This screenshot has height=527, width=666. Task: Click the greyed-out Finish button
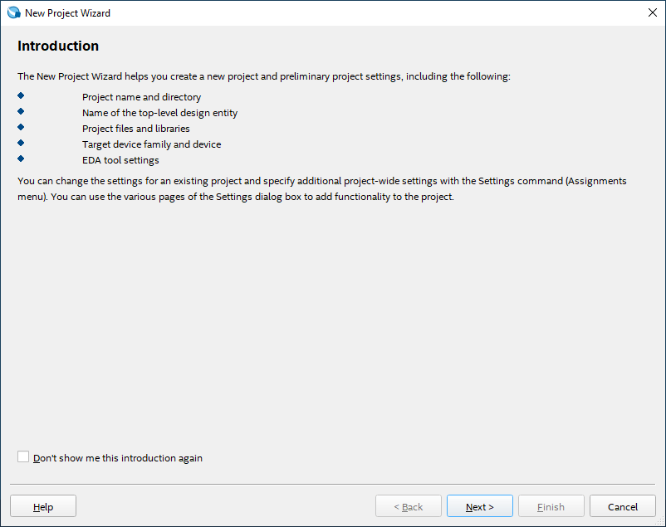click(x=551, y=506)
